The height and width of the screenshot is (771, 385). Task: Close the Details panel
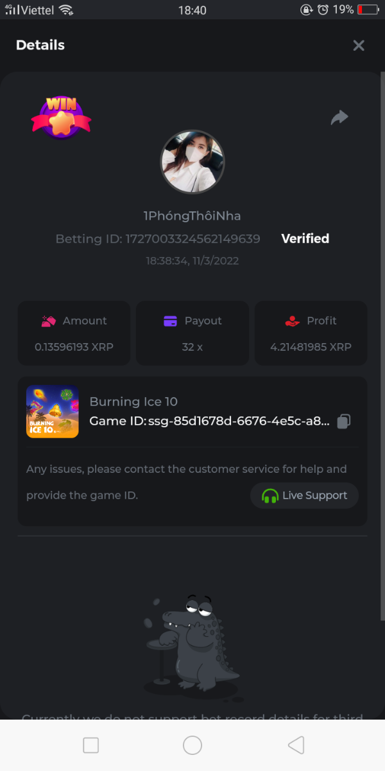[359, 45]
